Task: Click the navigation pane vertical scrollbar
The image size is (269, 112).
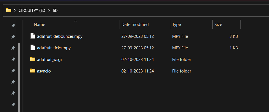Action: [19, 78]
